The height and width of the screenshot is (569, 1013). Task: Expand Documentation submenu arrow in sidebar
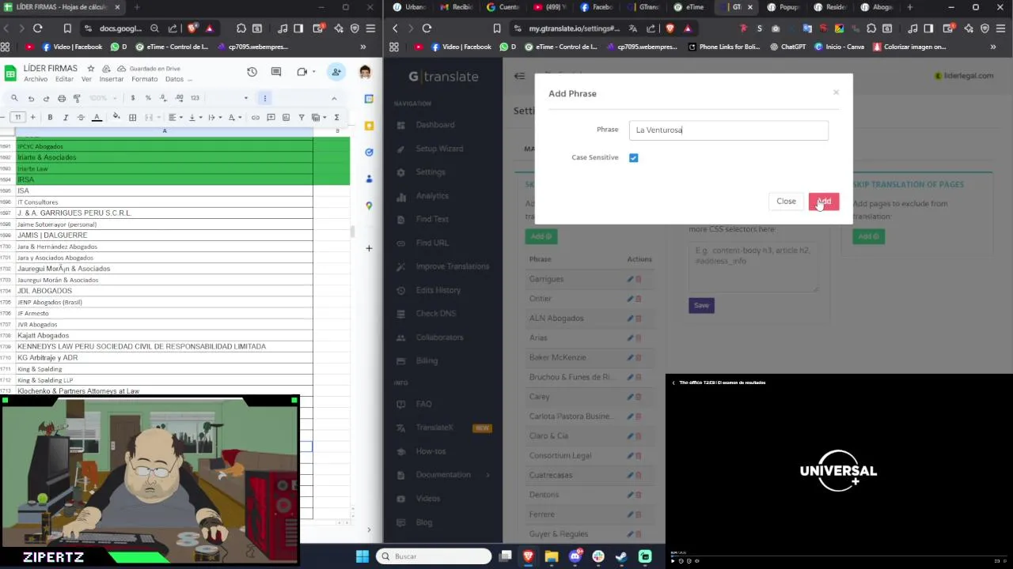(488, 475)
